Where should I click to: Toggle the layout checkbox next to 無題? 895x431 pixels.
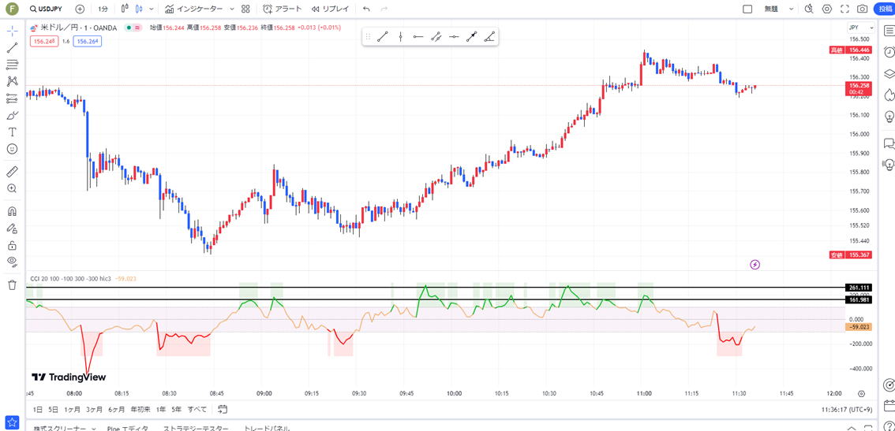tap(747, 9)
